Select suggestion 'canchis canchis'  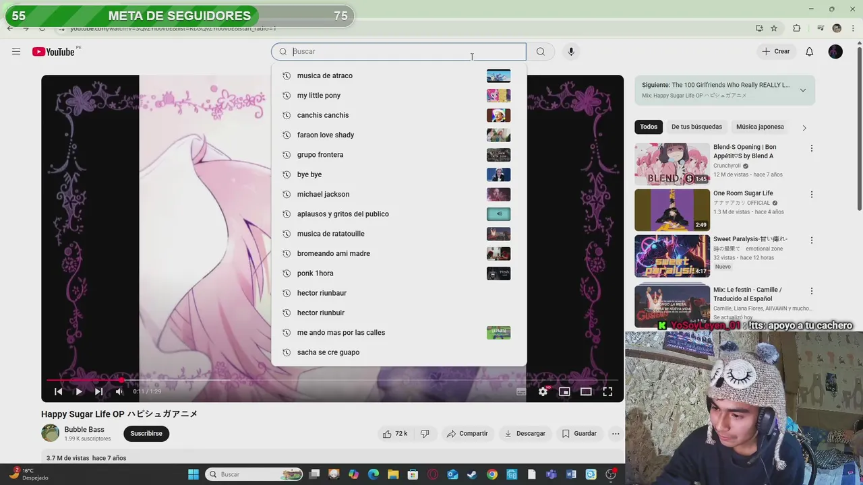click(x=398, y=115)
